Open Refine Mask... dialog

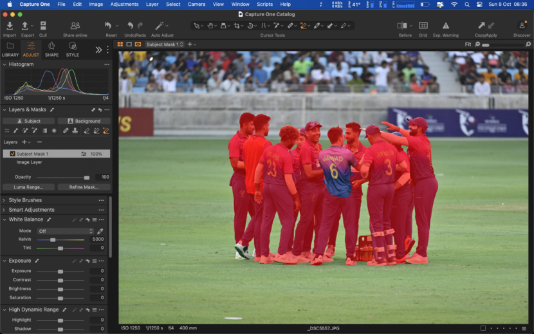84,187
